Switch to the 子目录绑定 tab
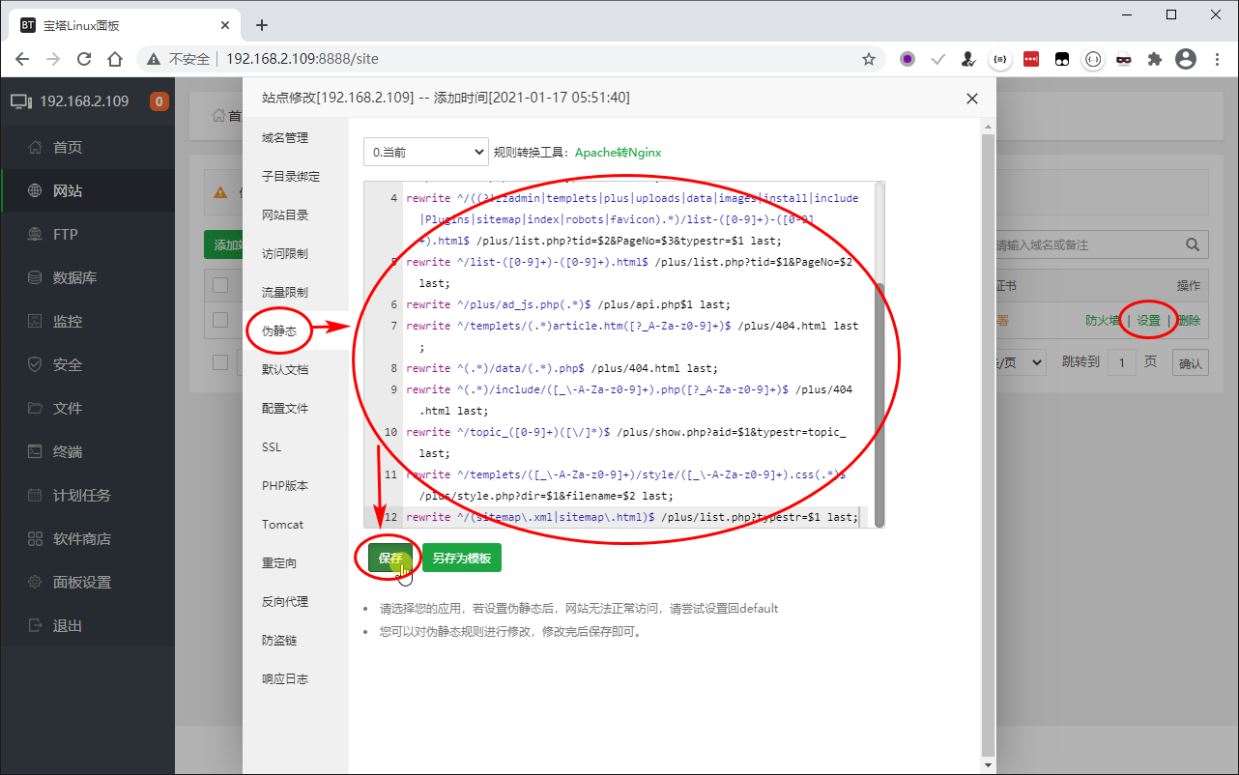This screenshot has height=775, width=1239. (296, 177)
